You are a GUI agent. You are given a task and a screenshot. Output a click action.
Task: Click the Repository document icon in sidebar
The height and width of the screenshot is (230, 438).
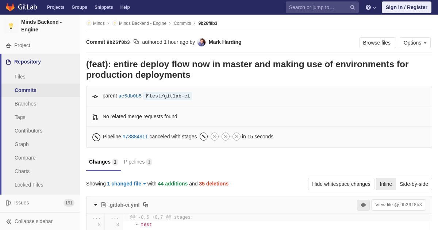point(8,62)
